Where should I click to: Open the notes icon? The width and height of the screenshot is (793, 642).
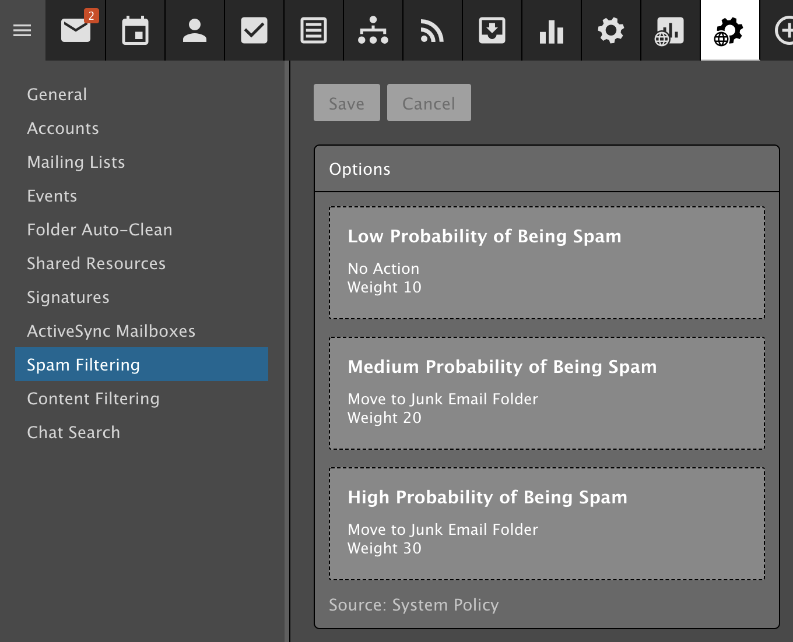(x=314, y=30)
